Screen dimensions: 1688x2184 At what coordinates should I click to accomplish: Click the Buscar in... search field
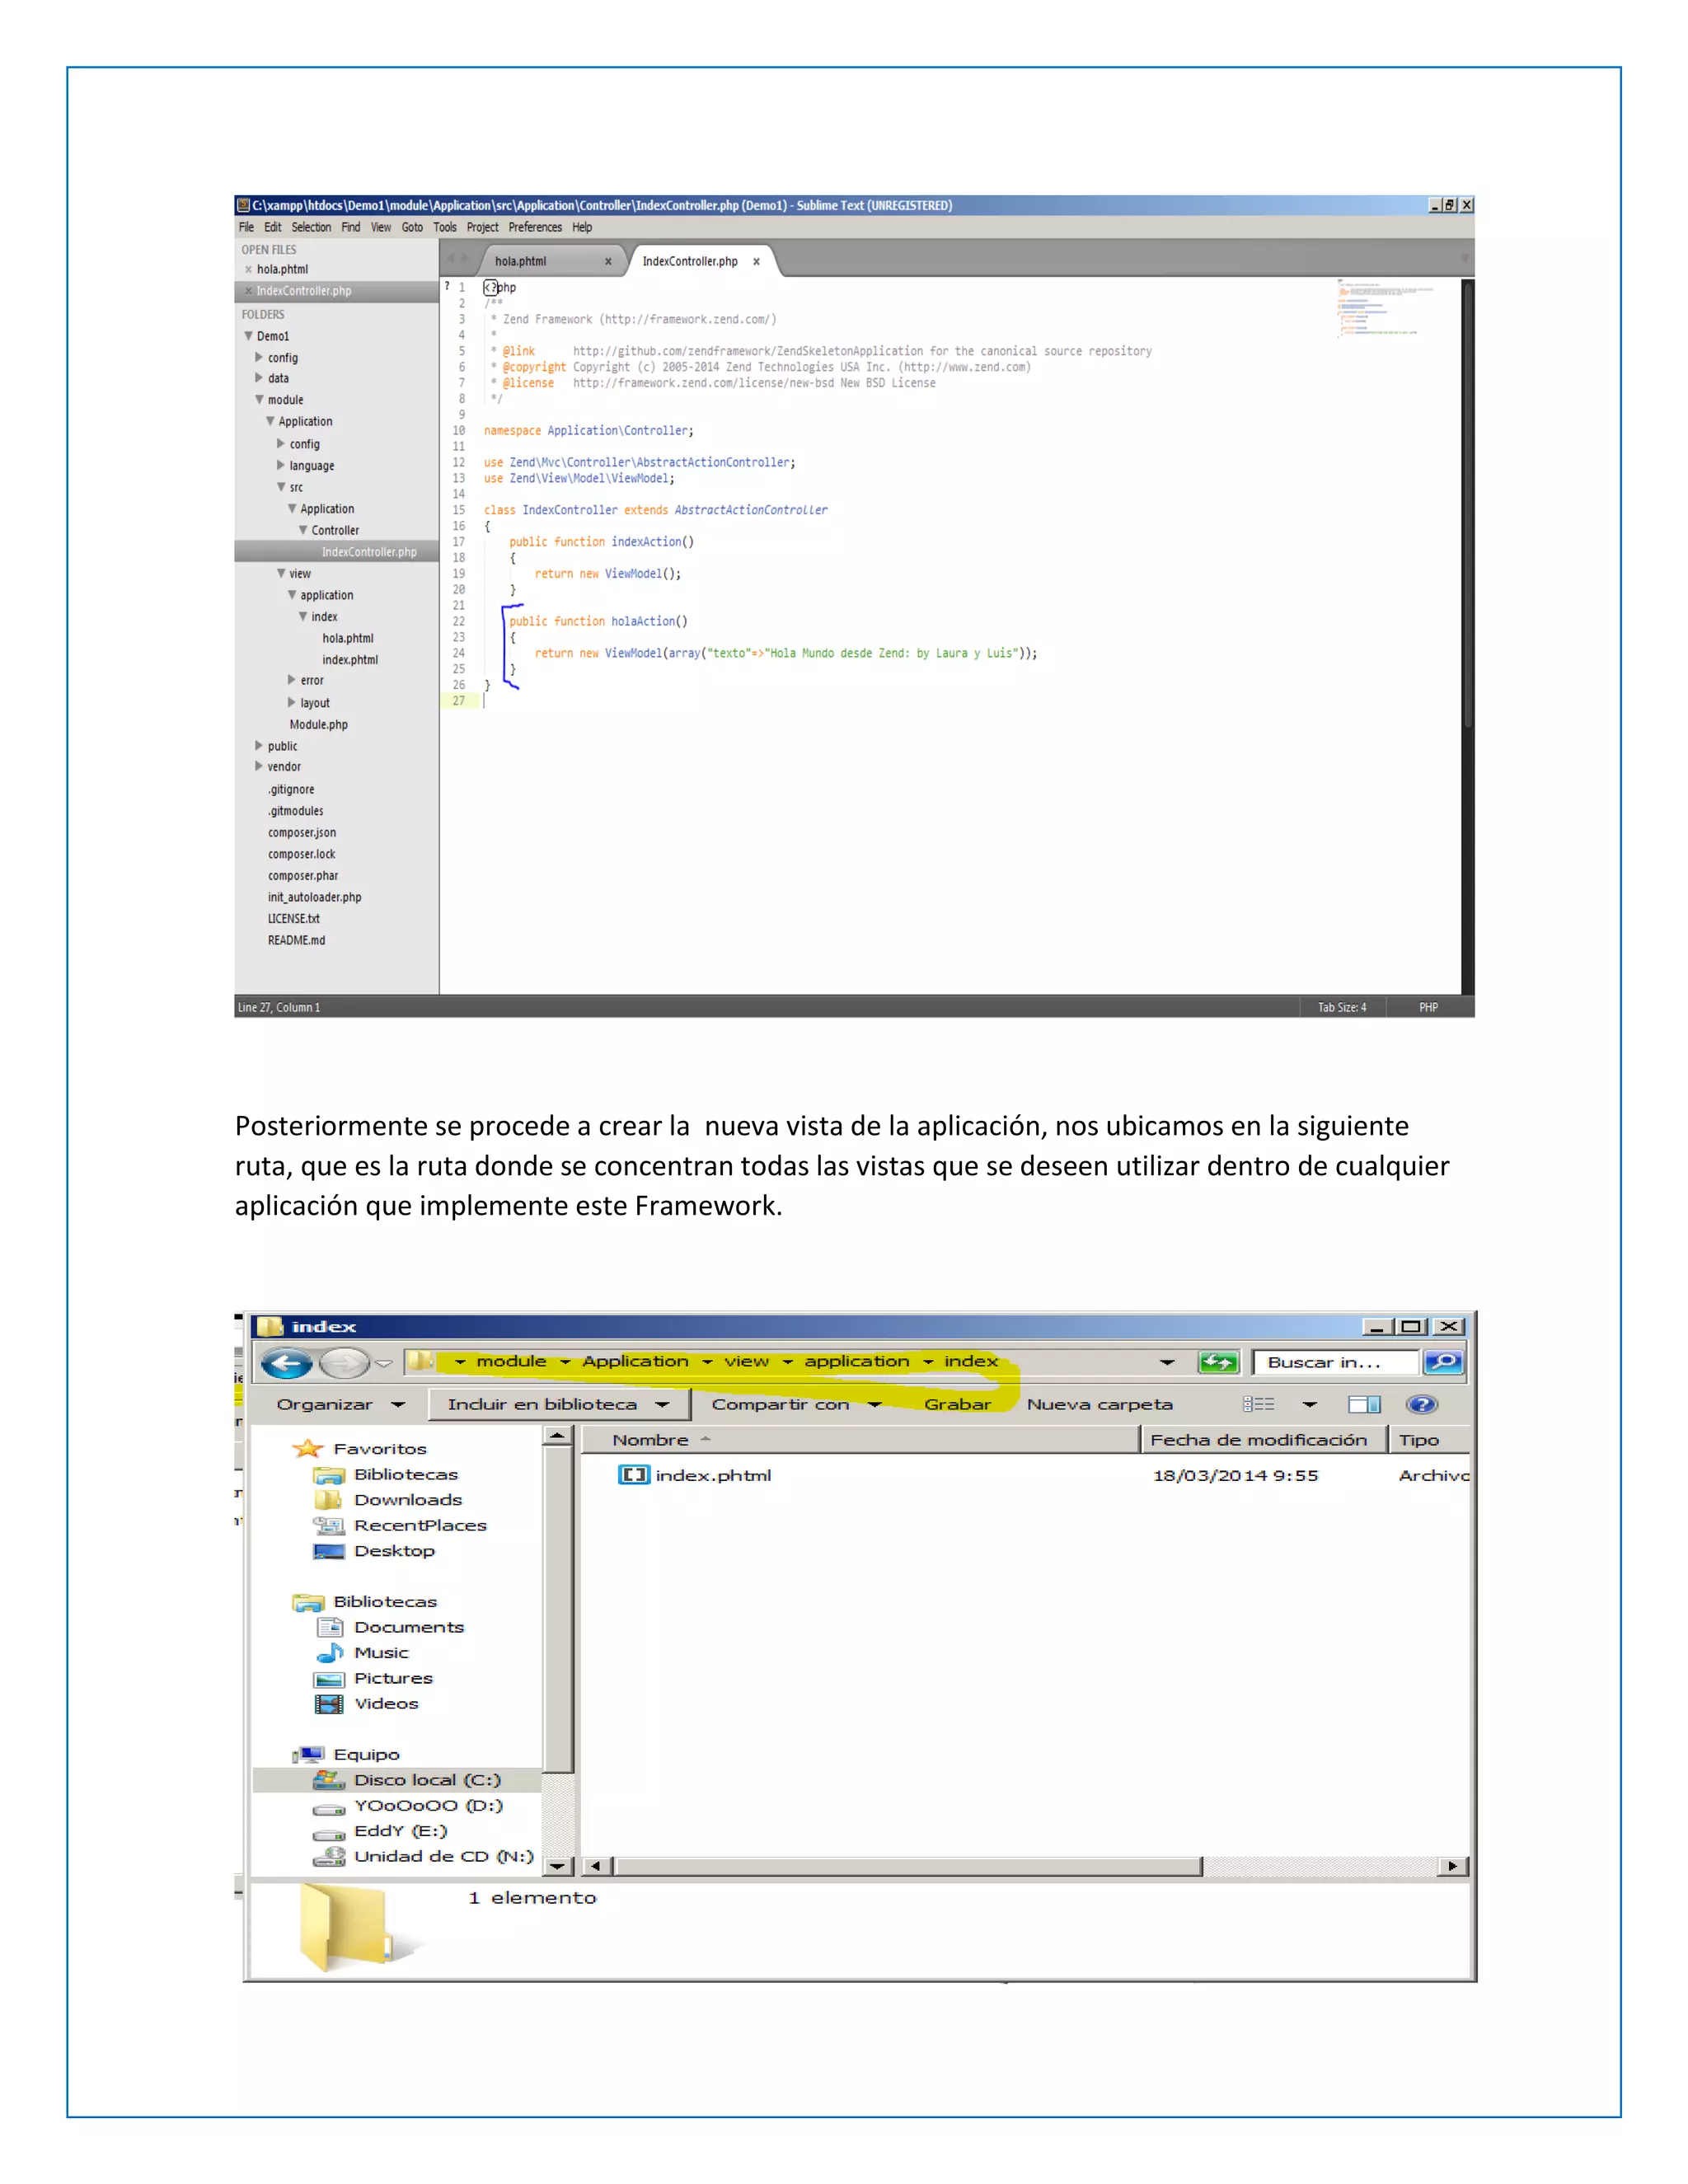click(x=1335, y=1362)
